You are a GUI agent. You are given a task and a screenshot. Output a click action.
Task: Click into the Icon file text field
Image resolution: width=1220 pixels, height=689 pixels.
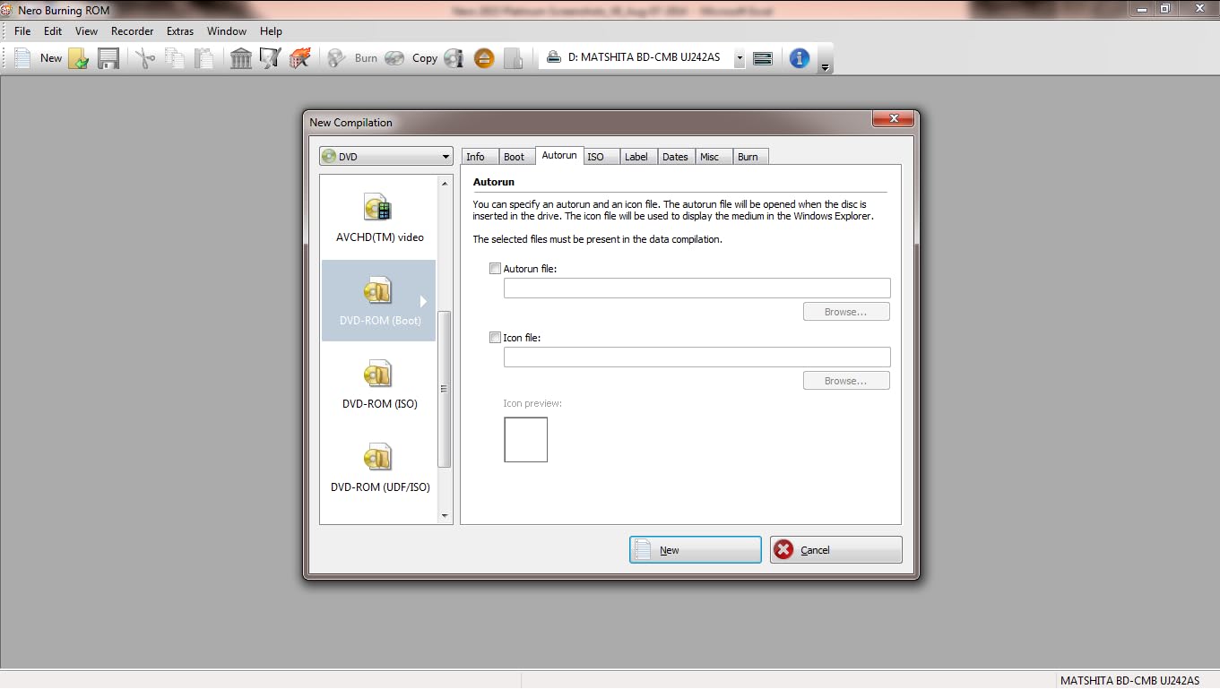[x=697, y=357]
